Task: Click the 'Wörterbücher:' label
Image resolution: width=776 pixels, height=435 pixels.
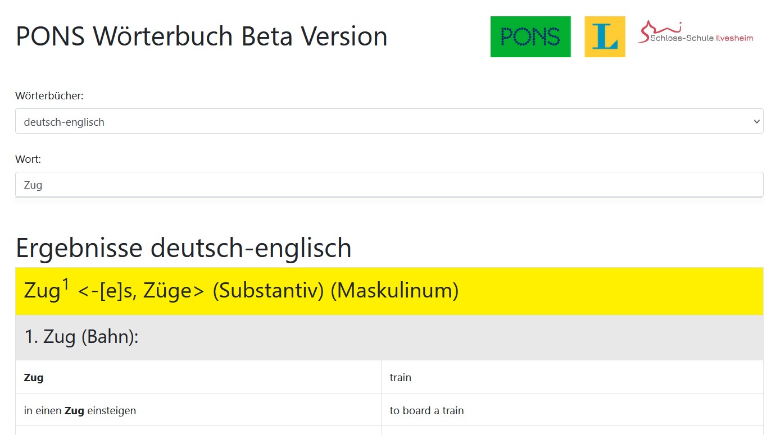Action: click(49, 96)
